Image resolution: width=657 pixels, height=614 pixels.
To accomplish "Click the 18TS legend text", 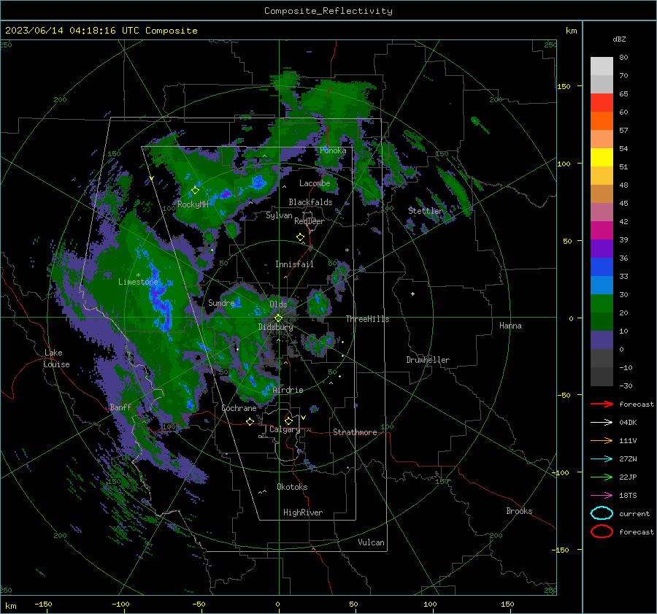I will point(628,496).
